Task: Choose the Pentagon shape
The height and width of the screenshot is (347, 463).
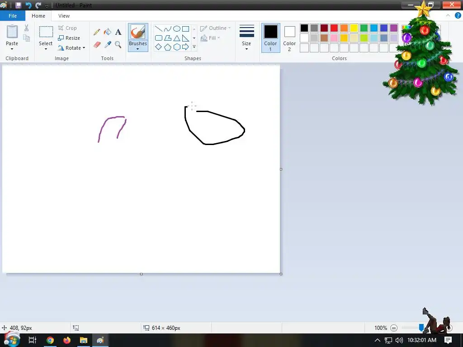Action: [167, 47]
